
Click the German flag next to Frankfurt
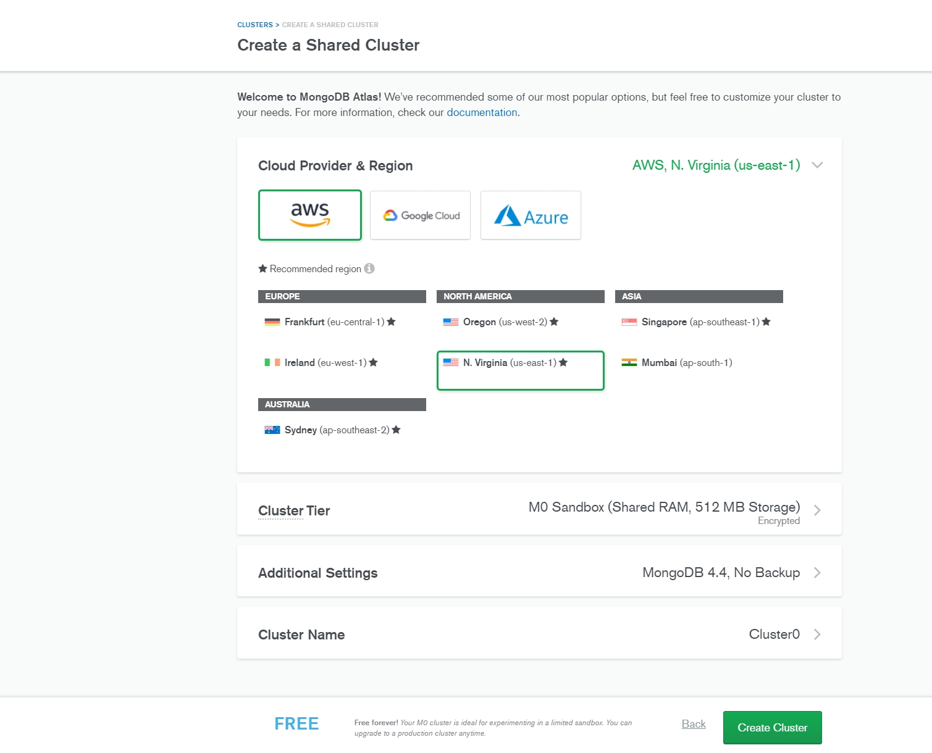coord(272,322)
